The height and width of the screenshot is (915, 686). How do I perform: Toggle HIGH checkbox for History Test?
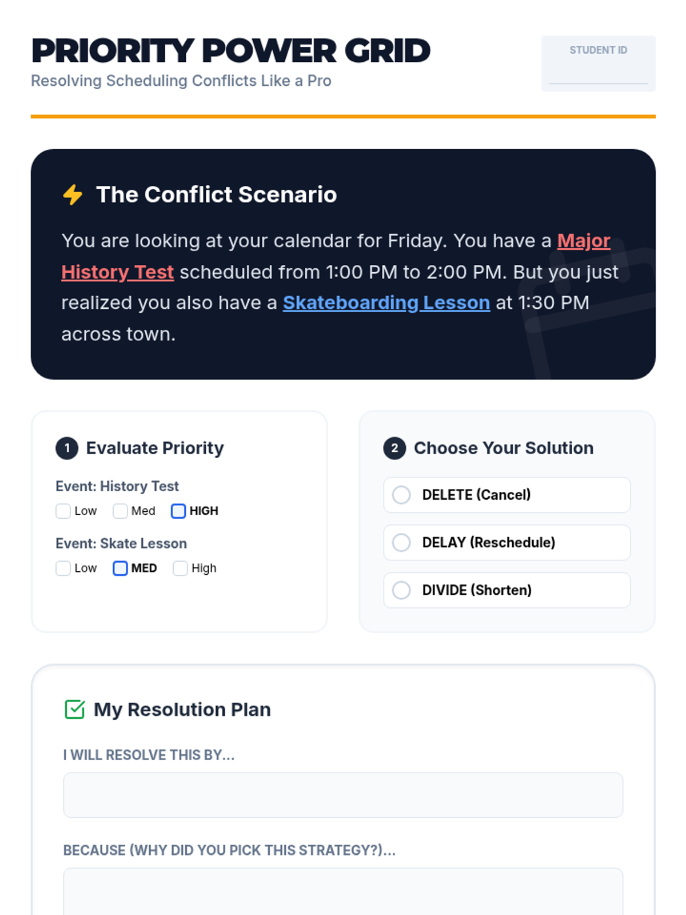178,511
